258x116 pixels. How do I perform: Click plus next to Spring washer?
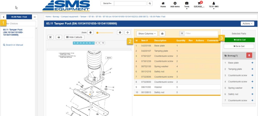click(x=252, y=88)
